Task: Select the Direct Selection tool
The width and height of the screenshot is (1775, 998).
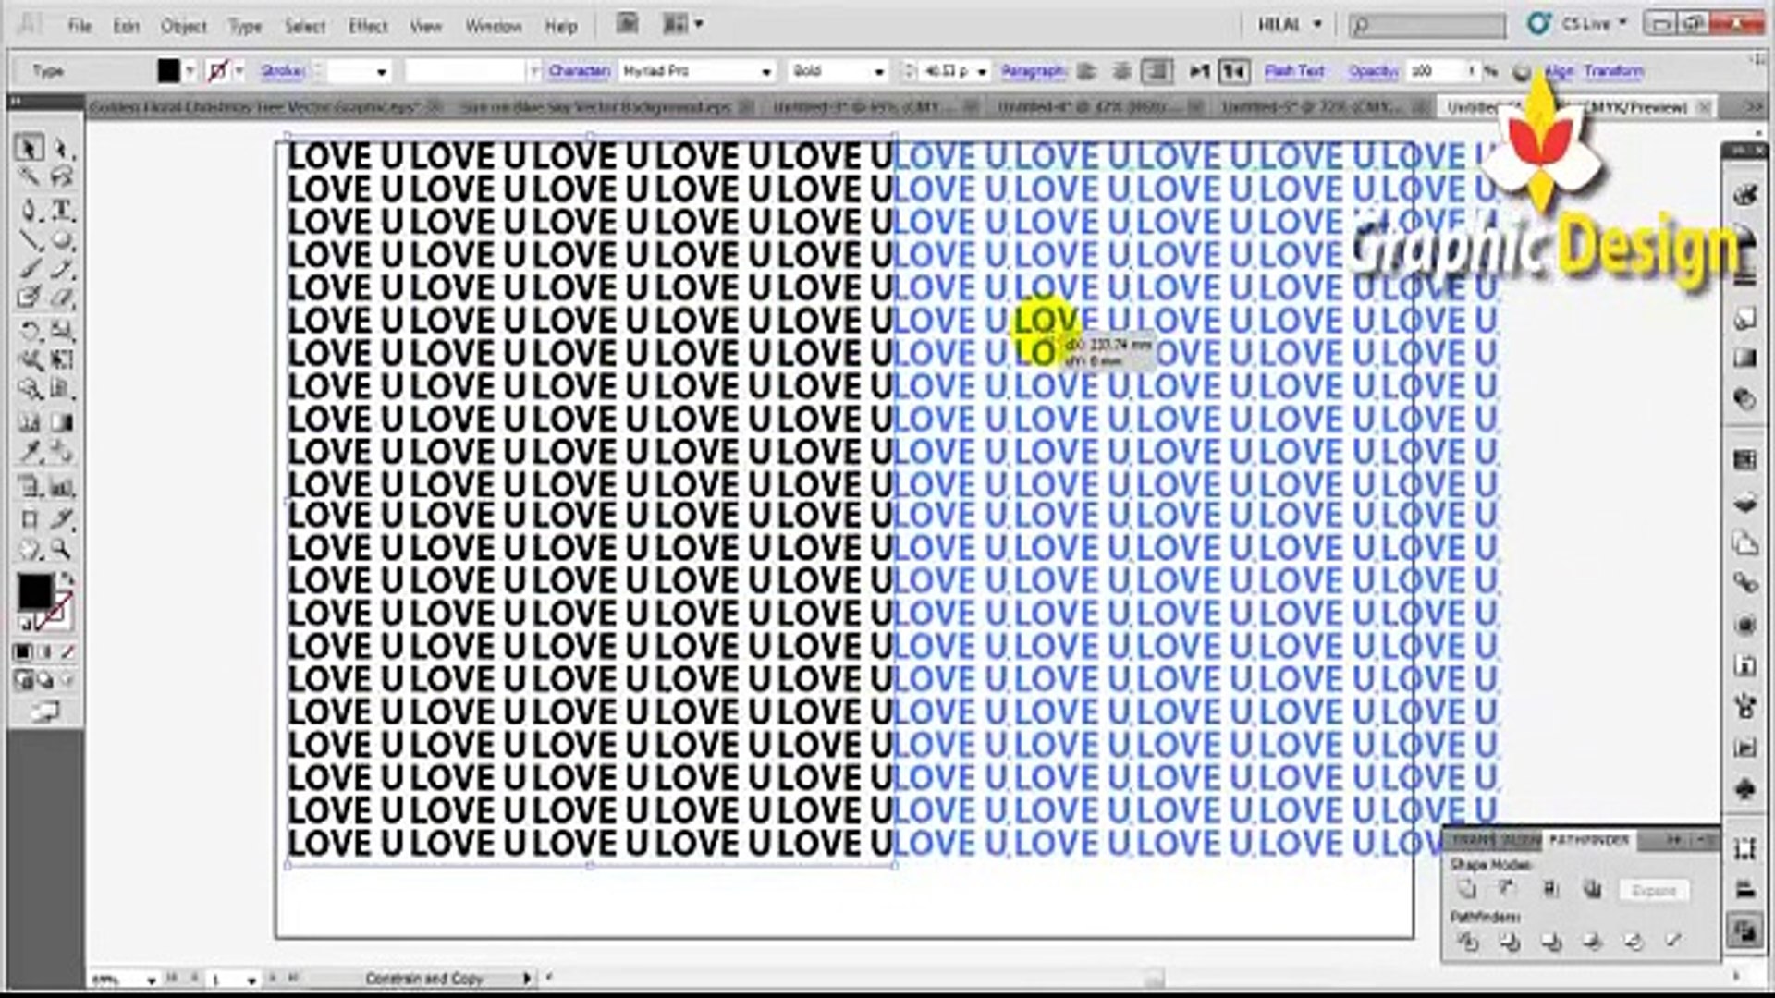Action: [x=61, y=148]
